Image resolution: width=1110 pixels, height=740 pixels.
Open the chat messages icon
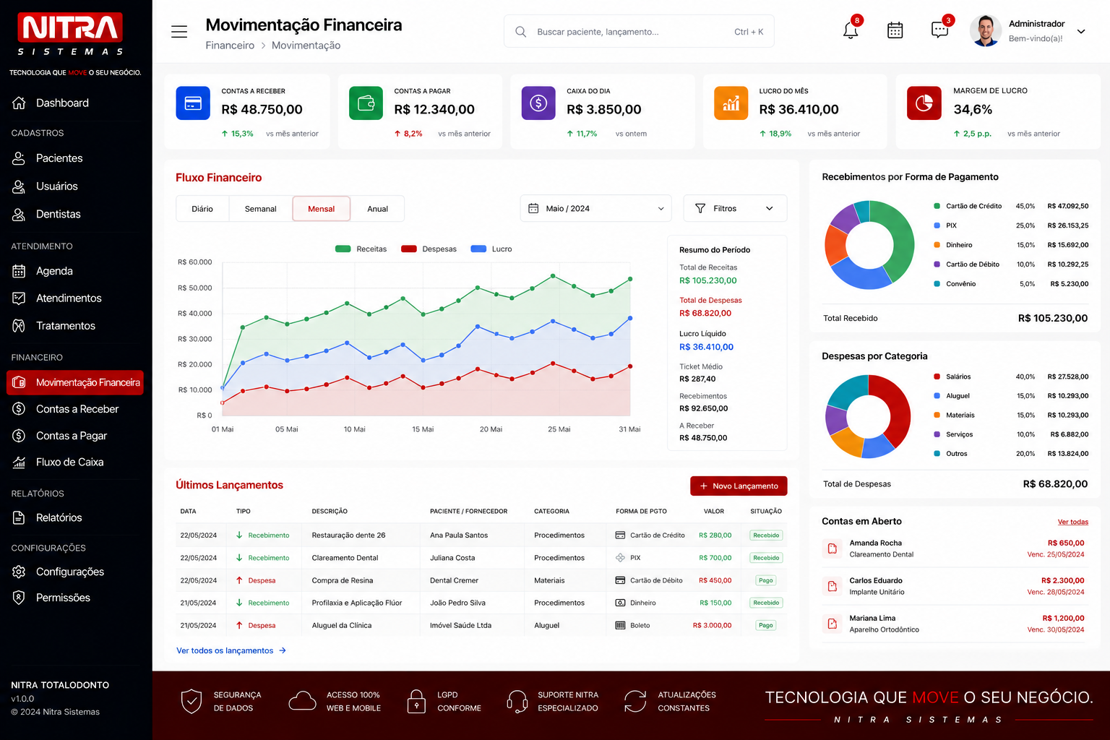pyautogui.click(x=939, y=30)
